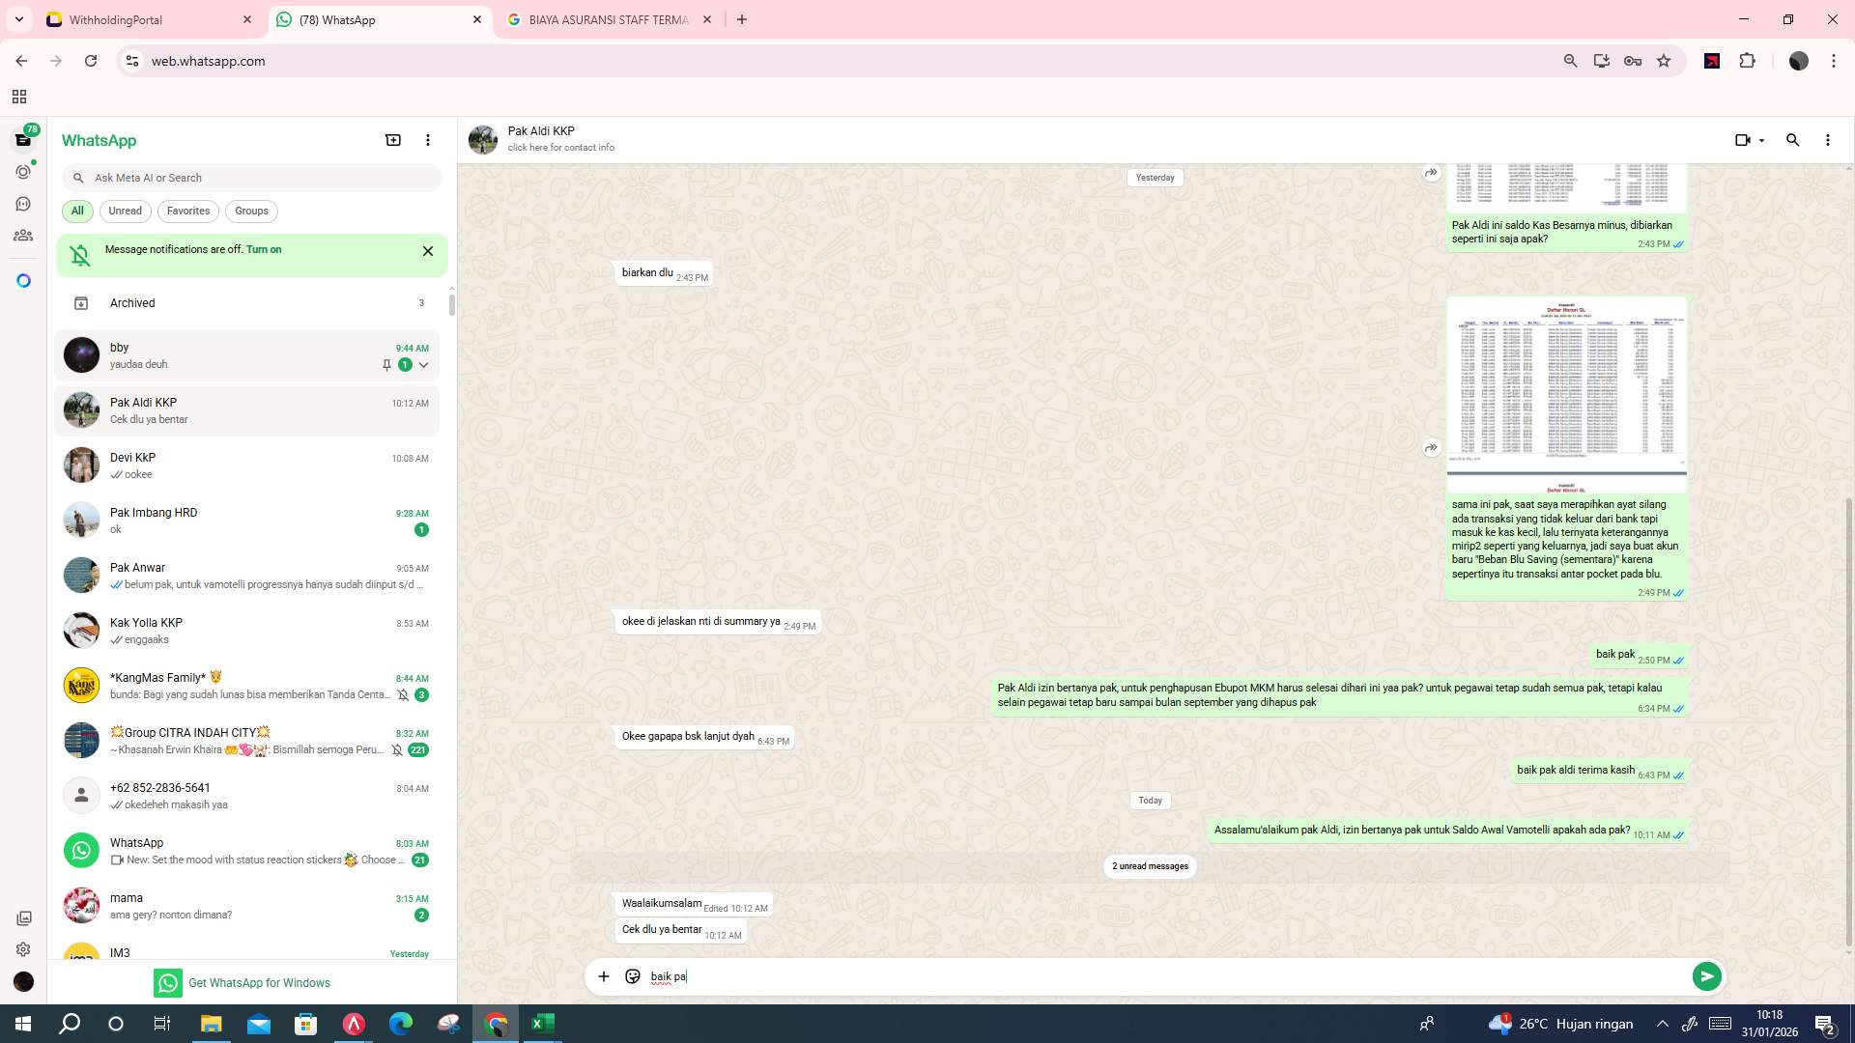Open Meta AI from the sidebar
The image size is (1855, 1043).
click(23, 279)
